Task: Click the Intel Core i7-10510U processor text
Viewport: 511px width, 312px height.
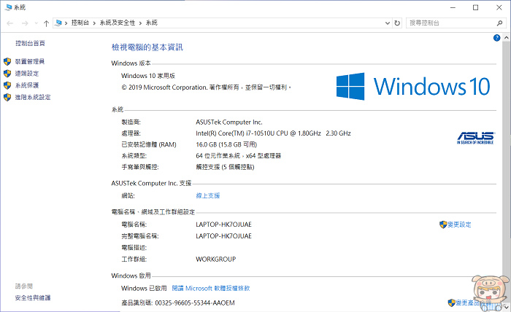Action: point(273,133)
